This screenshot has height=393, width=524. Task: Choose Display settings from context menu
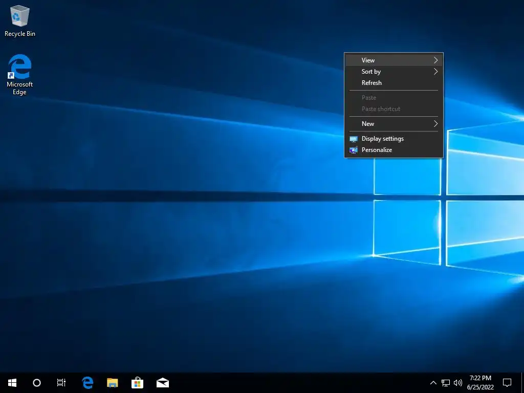pos(394,139)
